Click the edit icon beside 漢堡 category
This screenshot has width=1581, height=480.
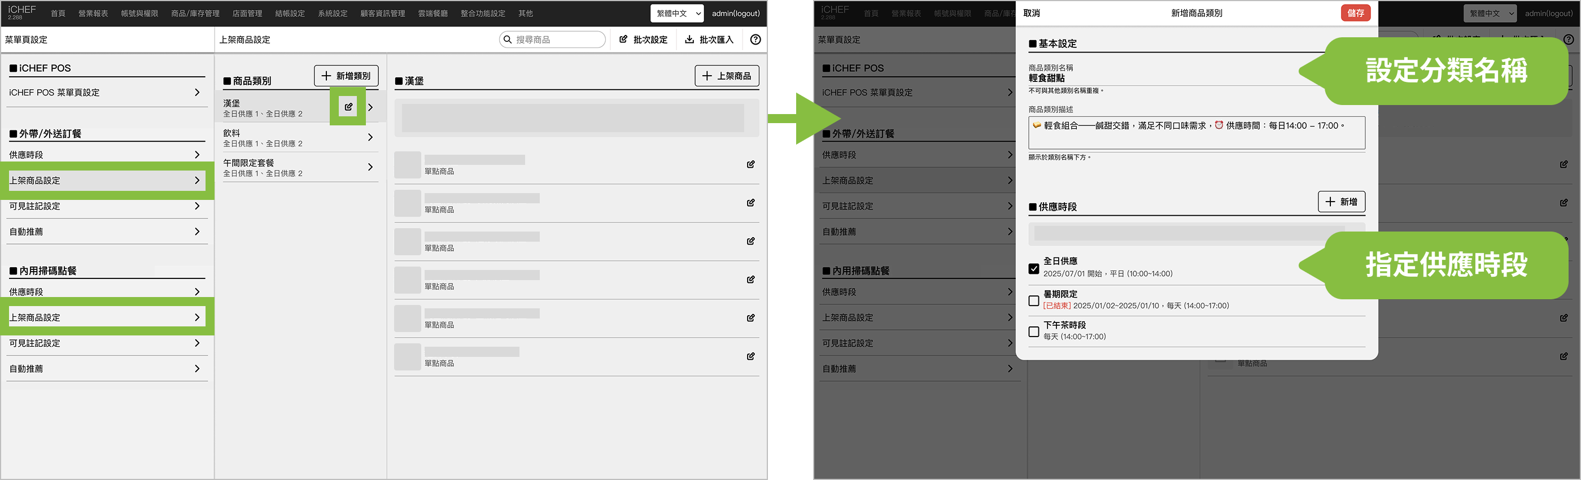348,107
